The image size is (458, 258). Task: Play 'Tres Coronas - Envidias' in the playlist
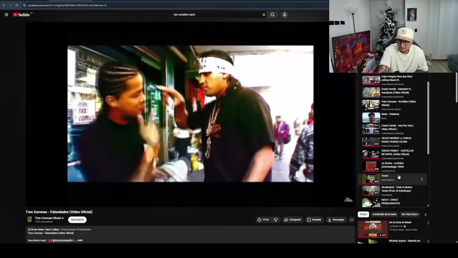pos(393,105)
